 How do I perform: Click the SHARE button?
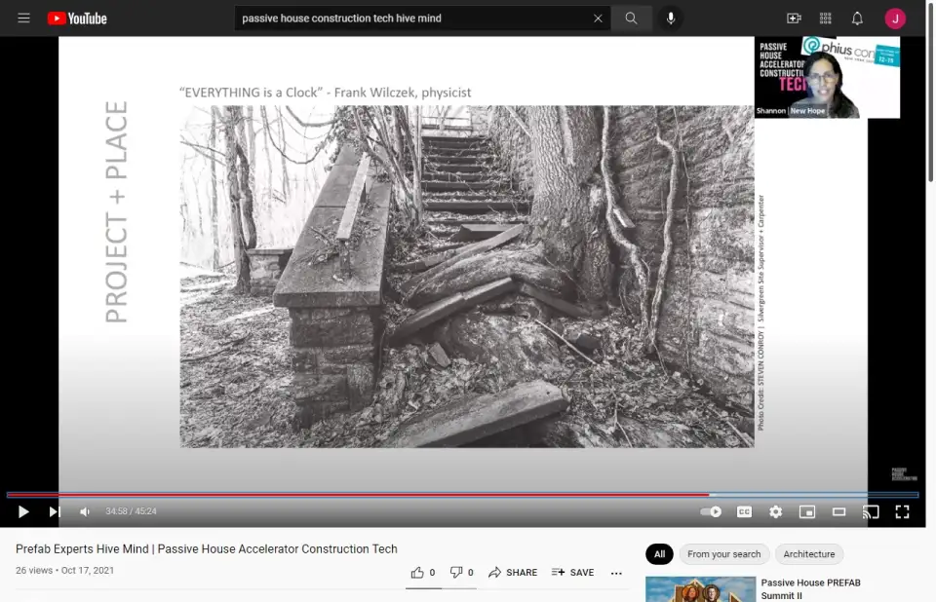513,573
